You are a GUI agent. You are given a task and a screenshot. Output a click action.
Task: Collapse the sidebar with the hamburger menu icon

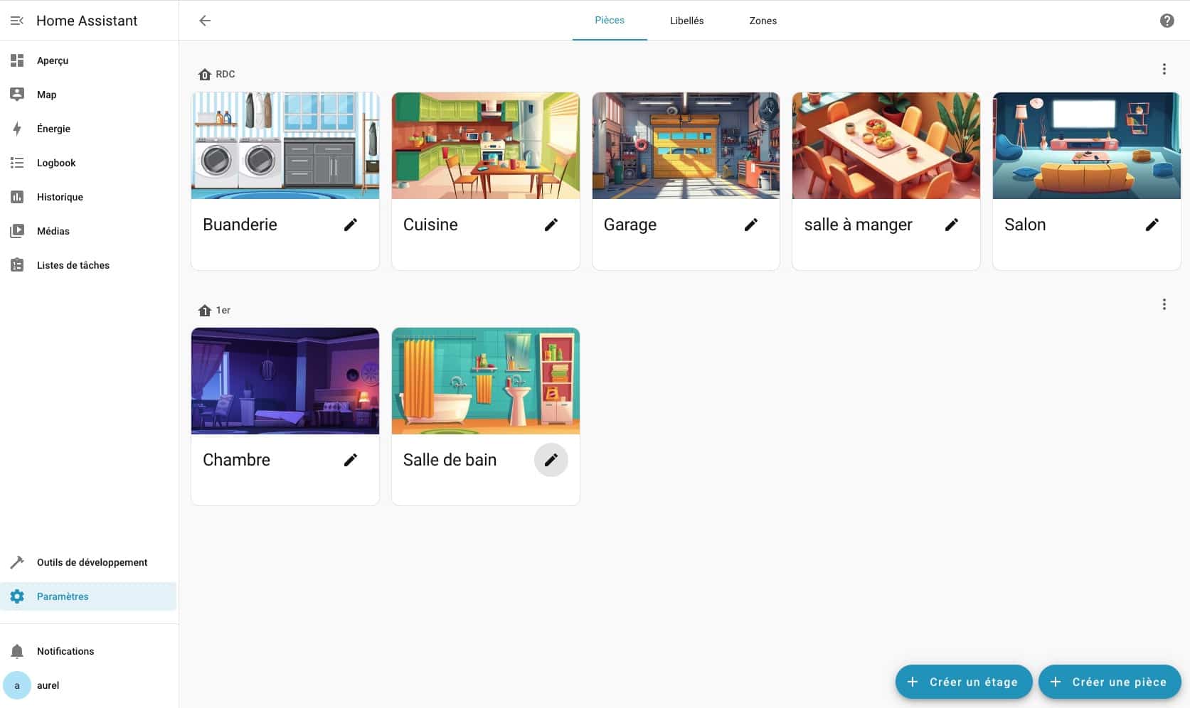17,21
